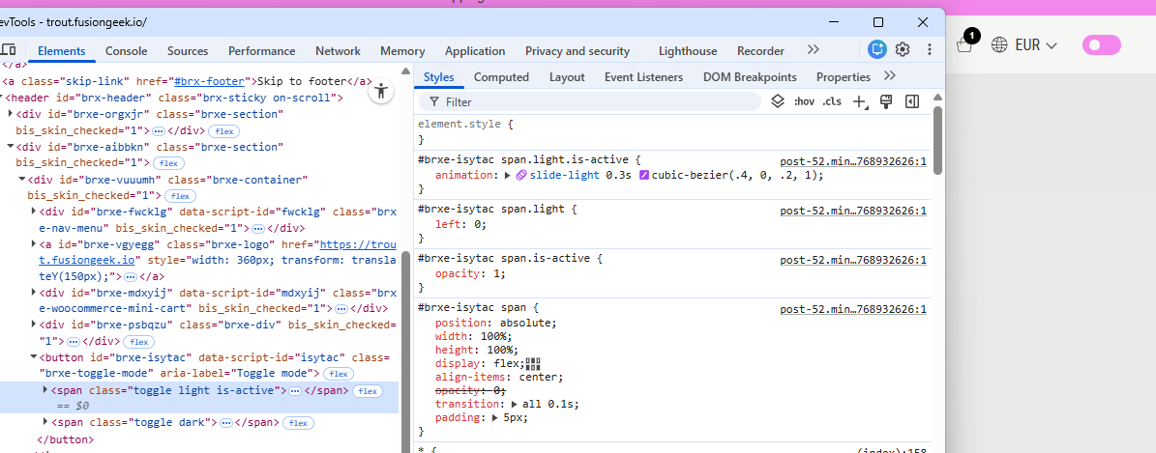Click the CSS layers icon in Styles
Screen dimensions: 1156x453
(778, 101)
